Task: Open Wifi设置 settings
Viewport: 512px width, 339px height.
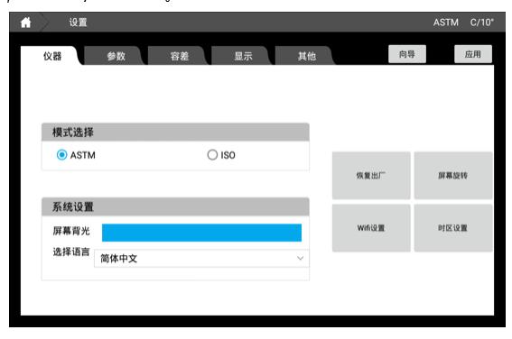Action: [x=371, y=228]
